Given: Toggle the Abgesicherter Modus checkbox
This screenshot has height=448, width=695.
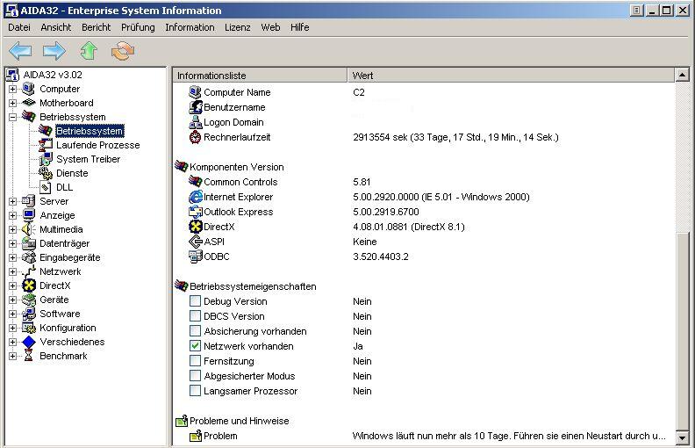Looking at the screenshot, I should 195,376.
